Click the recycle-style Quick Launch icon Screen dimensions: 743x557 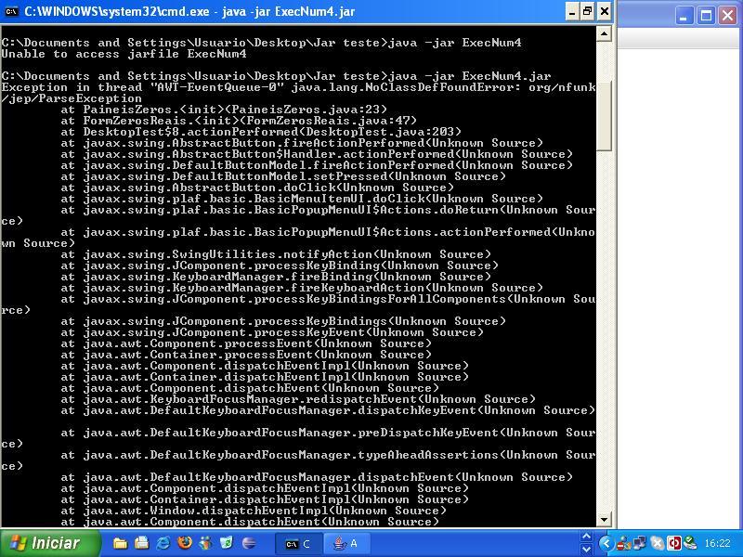pos(228,543)
